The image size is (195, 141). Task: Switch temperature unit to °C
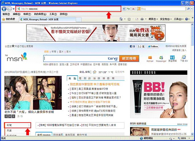coord(112,72)
